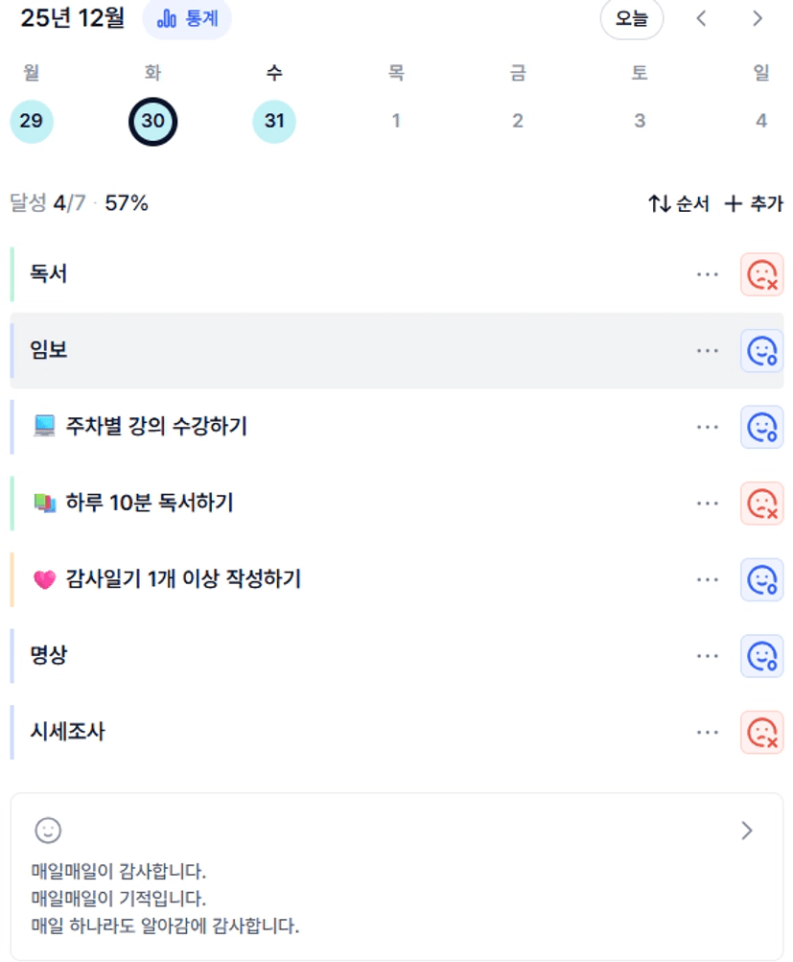
Task: Toggle completion status for 임보
Action: (x=761, y=351)
